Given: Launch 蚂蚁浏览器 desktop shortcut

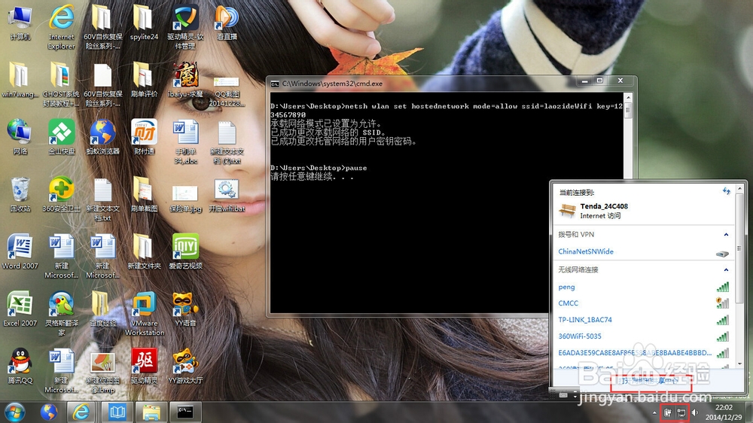Looking at the screenshot, I should click(x=102, y=137).
